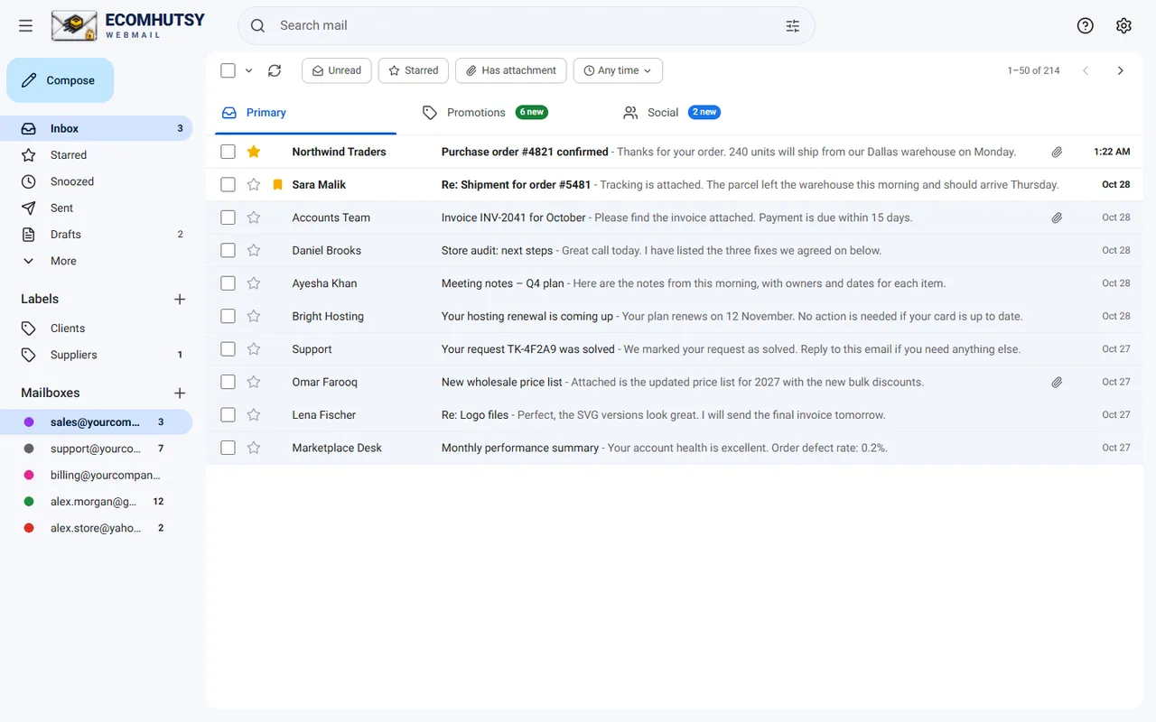This screenshot has width=1156, height=722.
Task: Open the Social tab
Action: pyautogui.click(x=671, y=113)
